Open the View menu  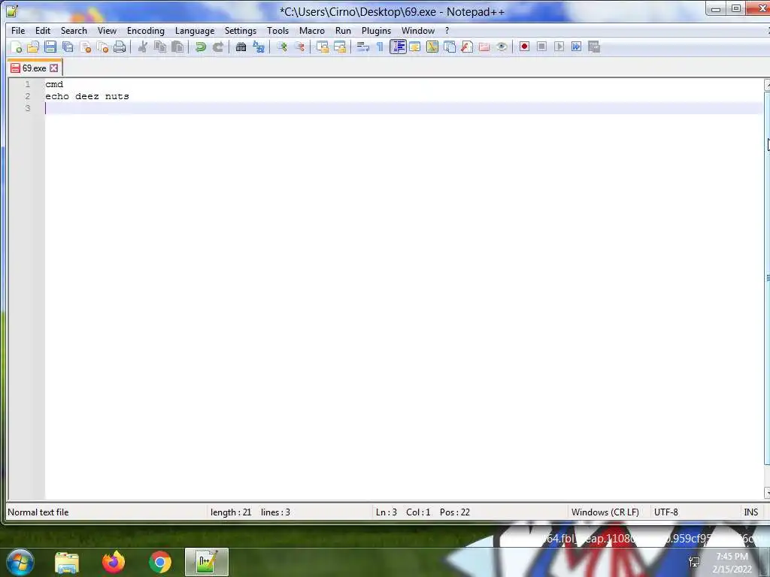point(107,30)
